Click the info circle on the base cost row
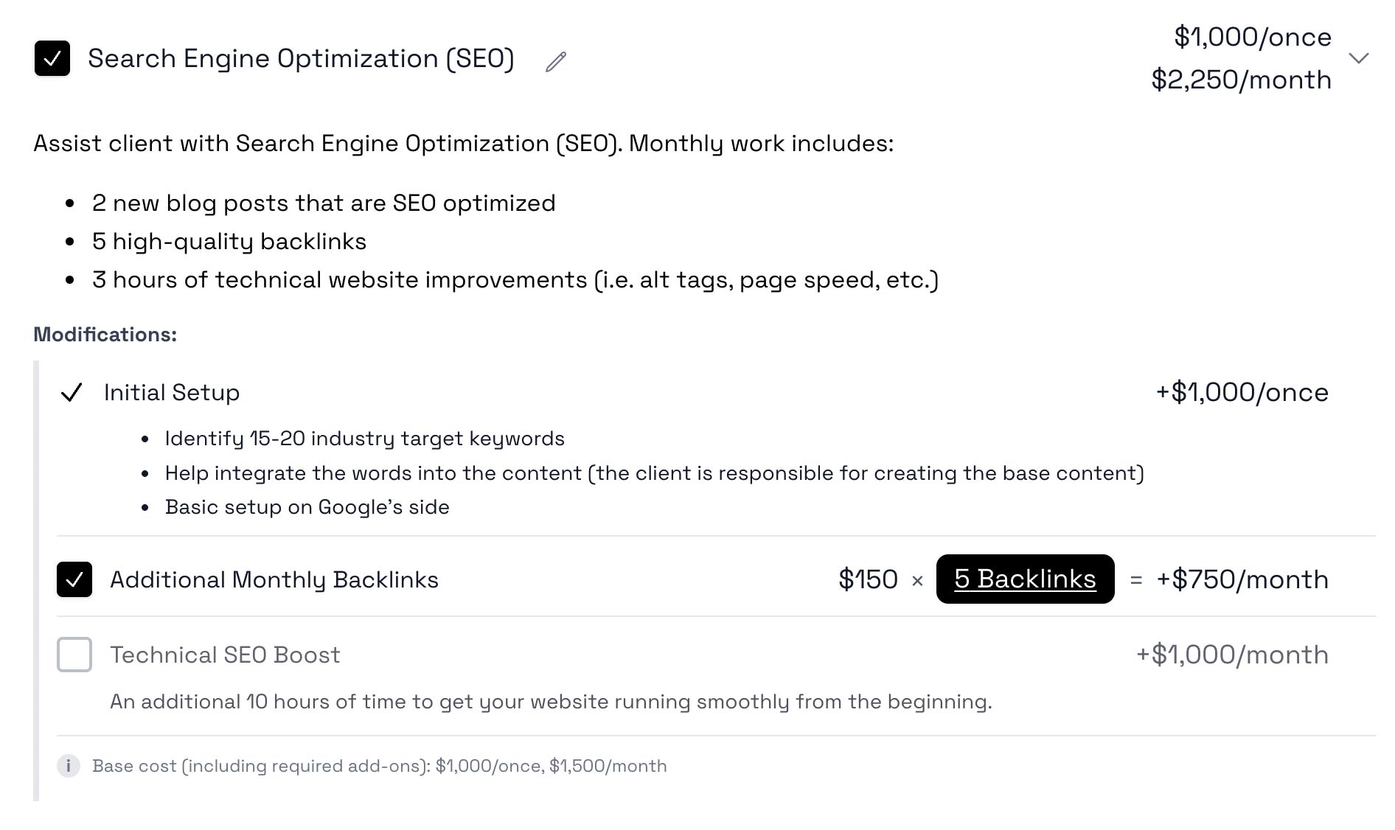 69,766
